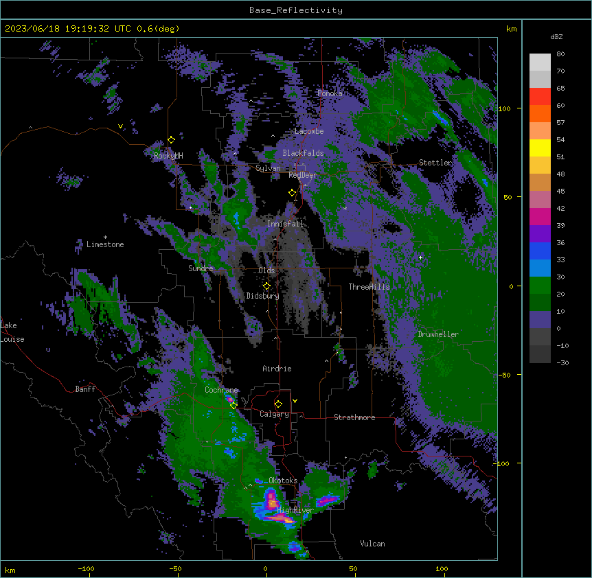Click the Cochrane city label

[221, 390]
